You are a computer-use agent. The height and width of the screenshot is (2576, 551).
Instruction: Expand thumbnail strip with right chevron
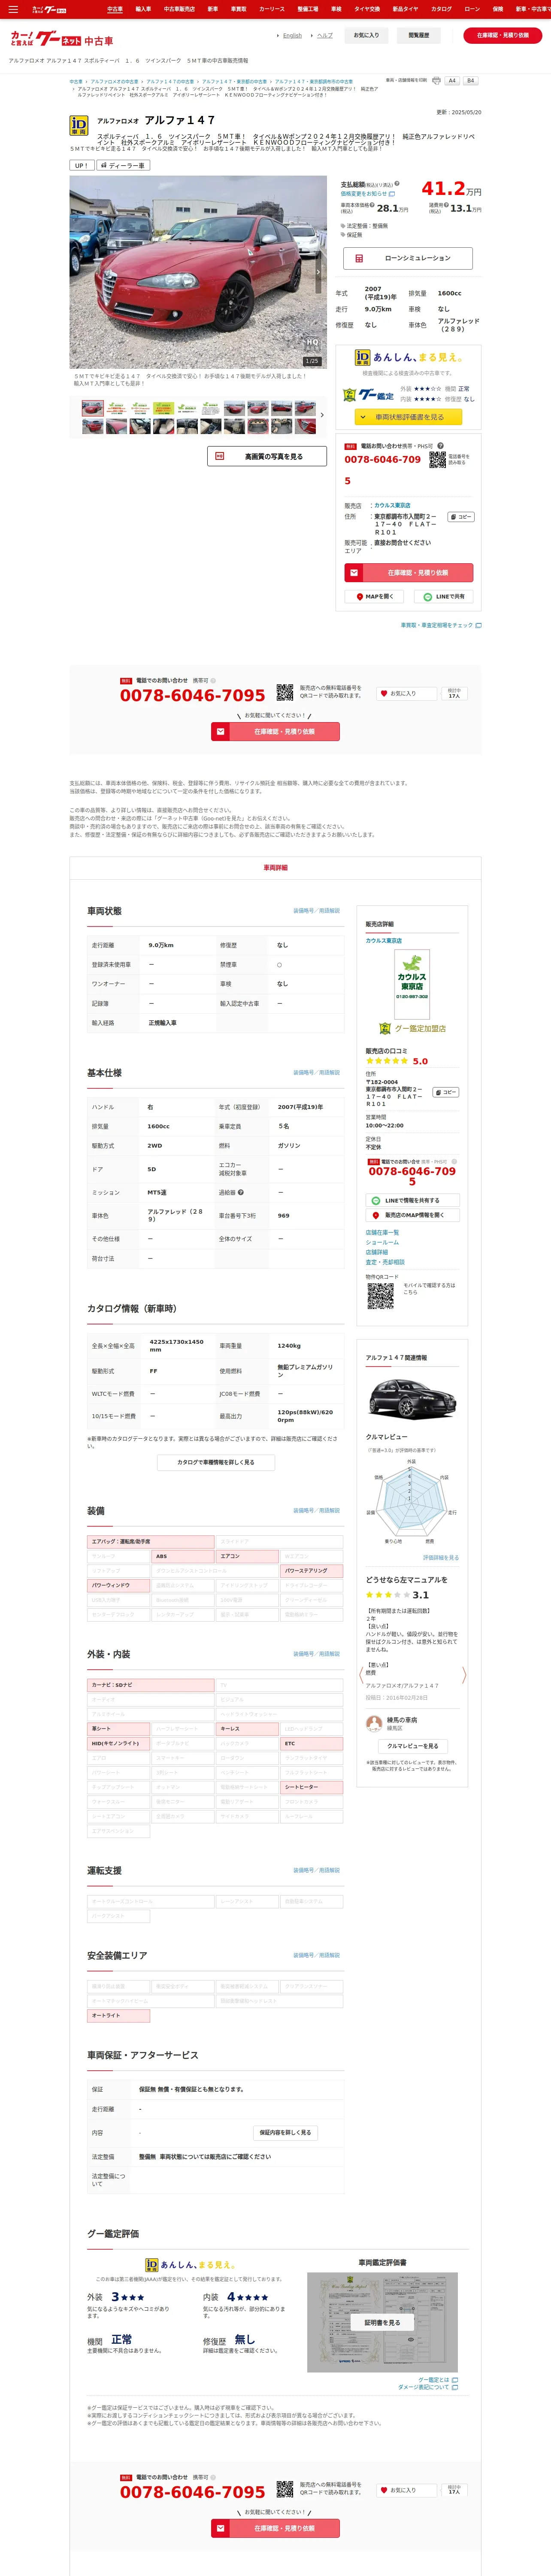click(322, 415)
